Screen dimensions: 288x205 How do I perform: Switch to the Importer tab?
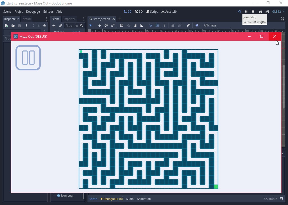click(69, 19)
